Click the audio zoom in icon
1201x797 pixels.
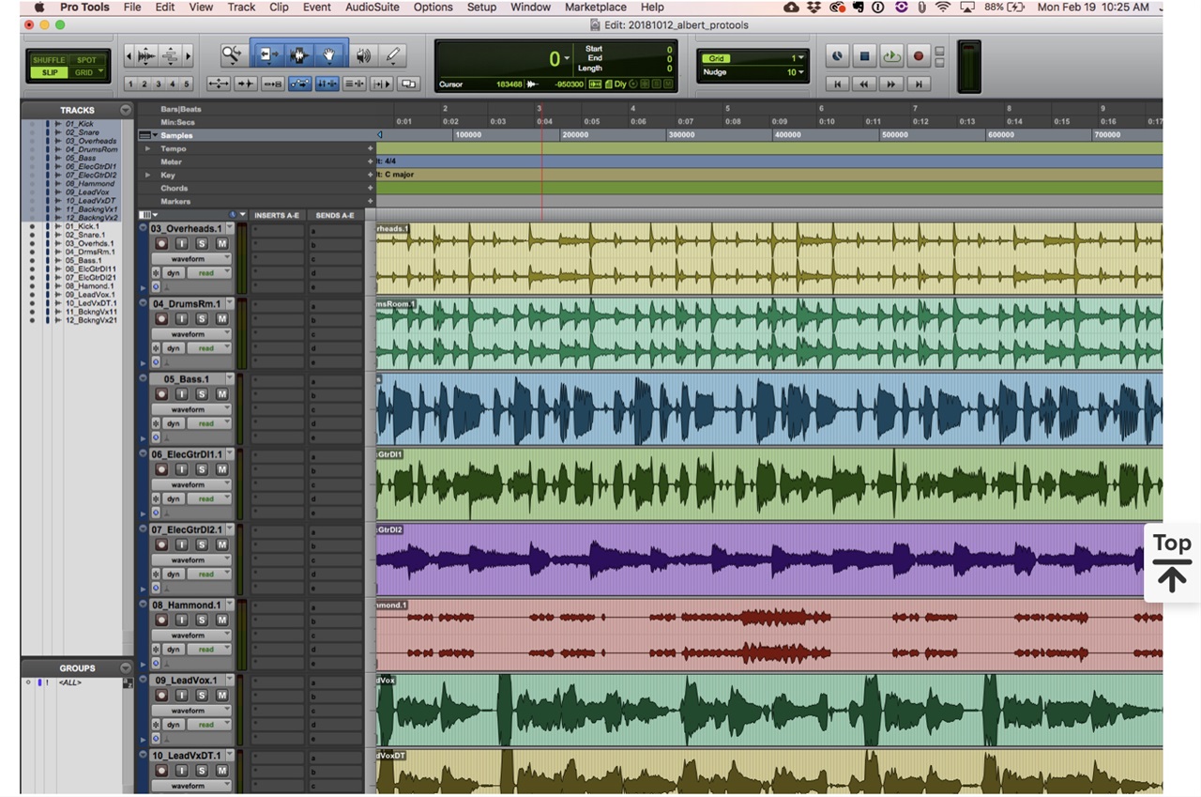click(x=146, y=56)
